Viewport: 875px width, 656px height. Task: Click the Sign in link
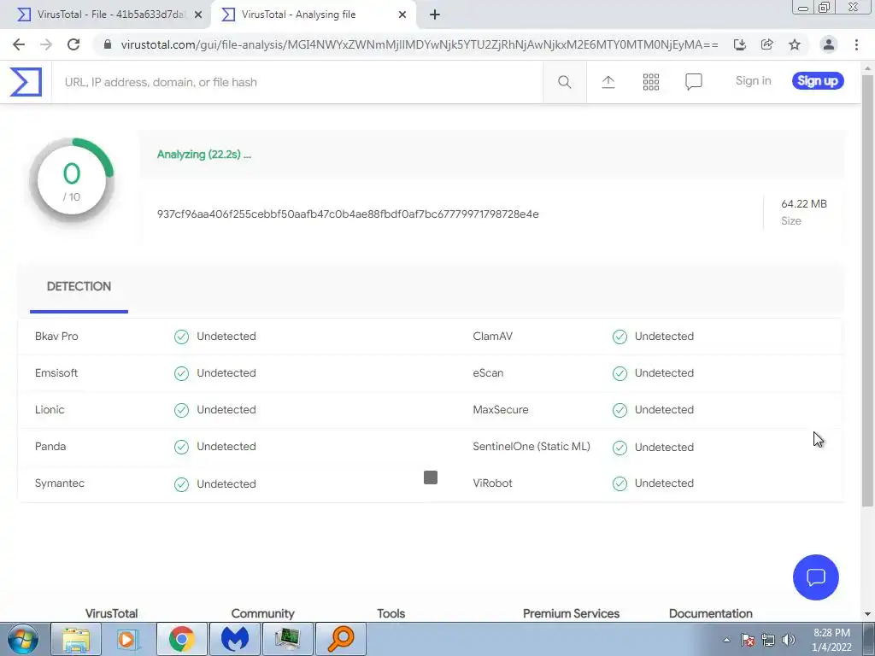753,81
